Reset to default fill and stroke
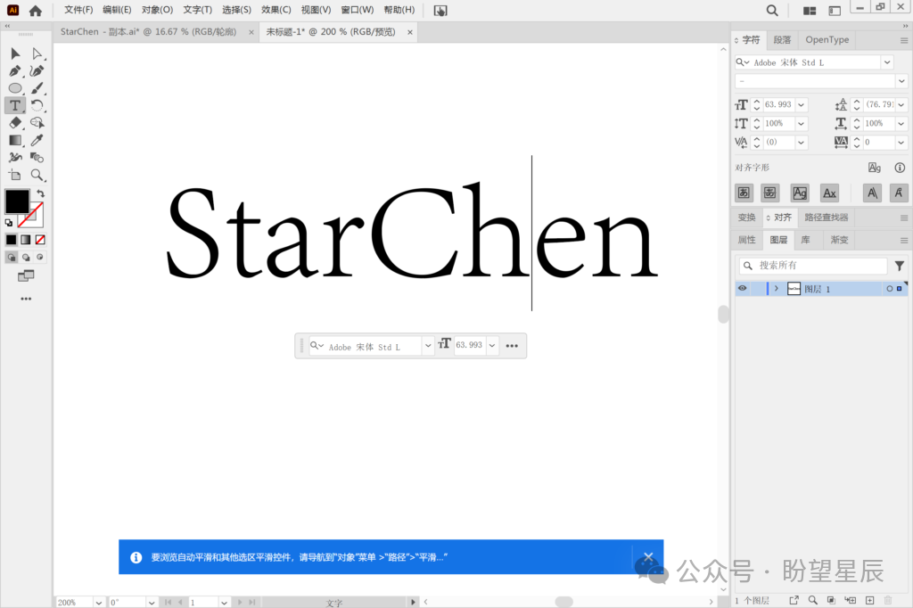This screenshot has height=608, width=913. [x=9, y=223]
